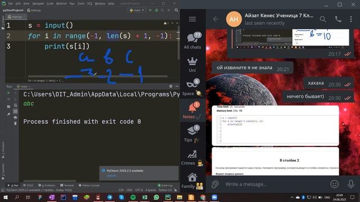This screenshot has width=360, height=202.
Task: Open the Run panel settings gear
Action: tap(170, 86)
